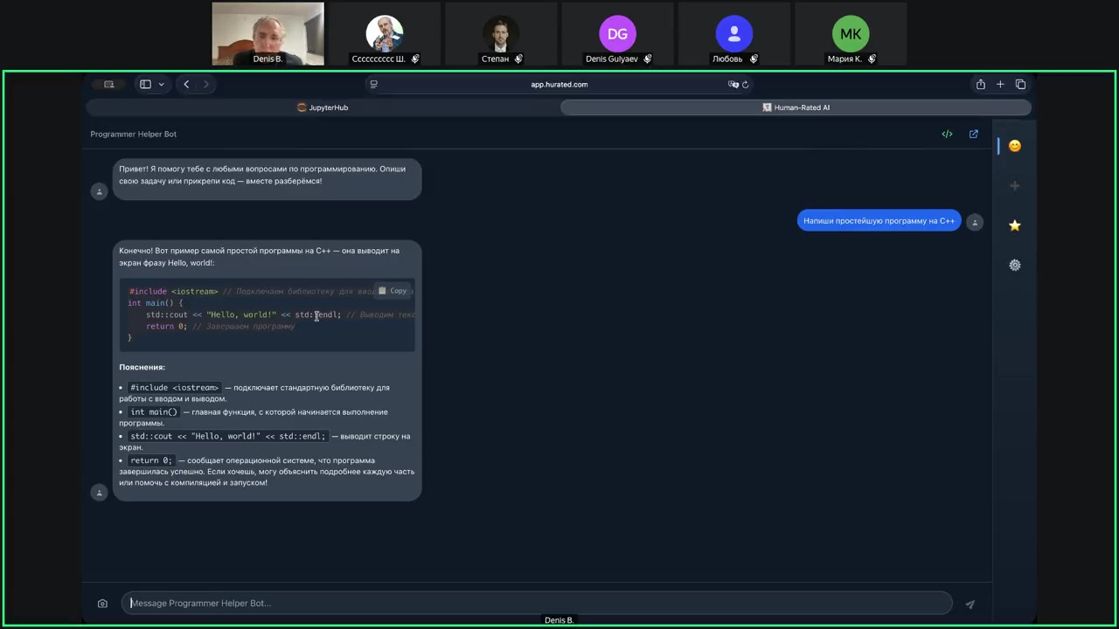Switch to the Human-Rated AI tab

tap(796, 107)
